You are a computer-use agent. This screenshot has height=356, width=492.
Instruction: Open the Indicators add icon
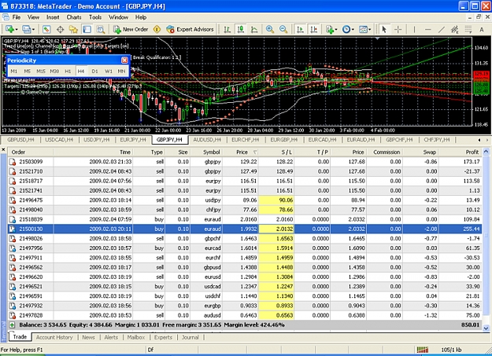click(x=329, y=29)
